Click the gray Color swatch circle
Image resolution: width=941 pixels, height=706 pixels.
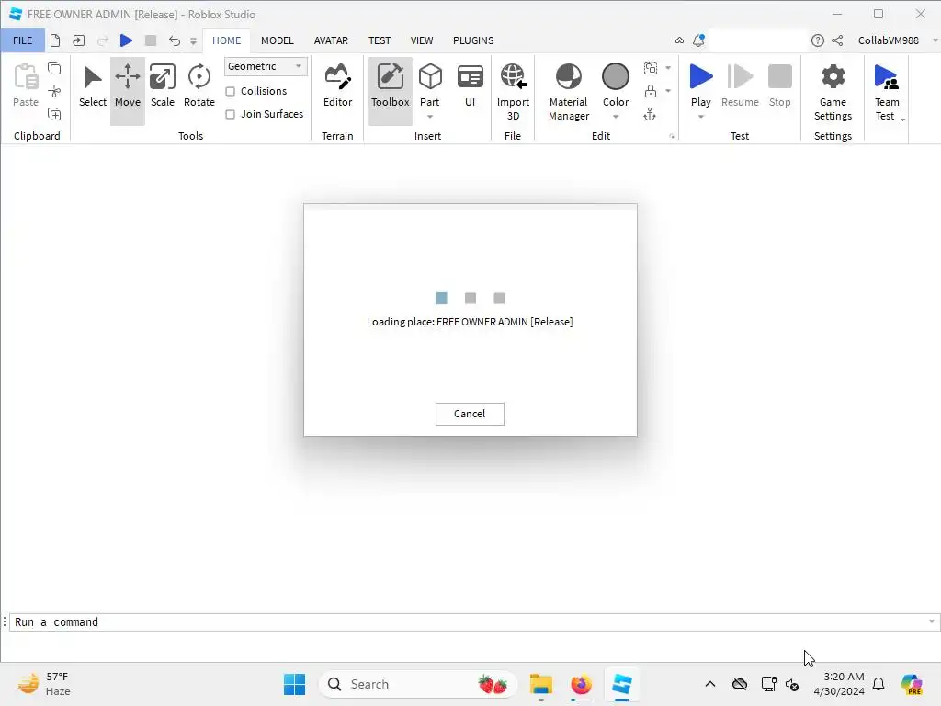(x=615, y=77)
